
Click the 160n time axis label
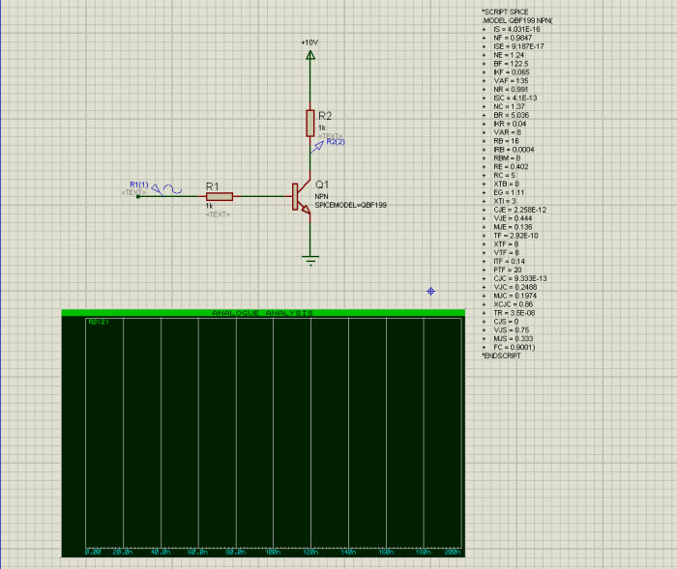[386, 552]
